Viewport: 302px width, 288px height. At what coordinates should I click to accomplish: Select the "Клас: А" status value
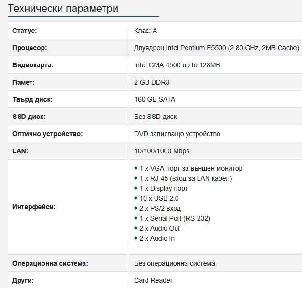pos(146,31)
